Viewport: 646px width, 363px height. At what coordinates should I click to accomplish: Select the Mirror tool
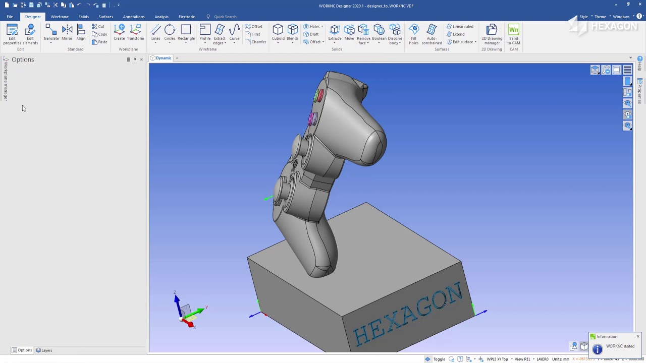point(67,33)
